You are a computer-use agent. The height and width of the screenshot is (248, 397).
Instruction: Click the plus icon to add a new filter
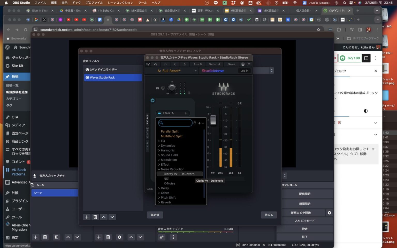point(87,217)
